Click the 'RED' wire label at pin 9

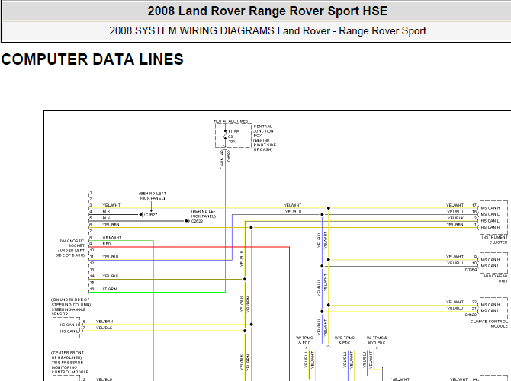click(107, 244)
